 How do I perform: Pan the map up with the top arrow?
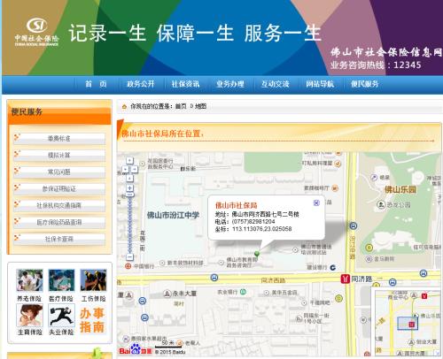(130, 161)
